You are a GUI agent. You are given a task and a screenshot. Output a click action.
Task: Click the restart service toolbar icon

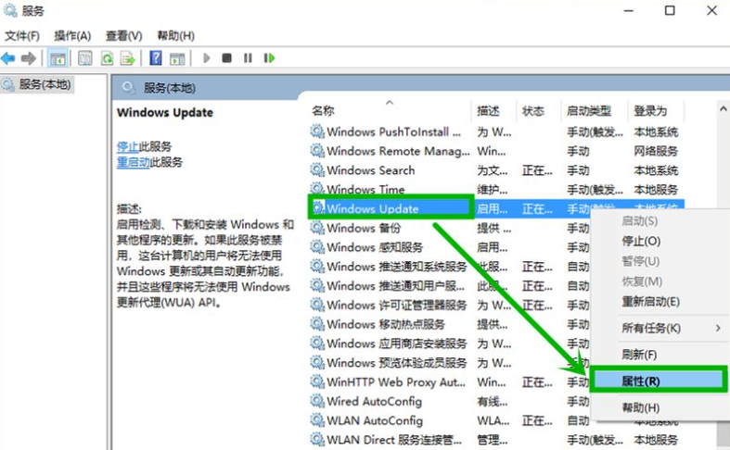click(x=269, y=58)
